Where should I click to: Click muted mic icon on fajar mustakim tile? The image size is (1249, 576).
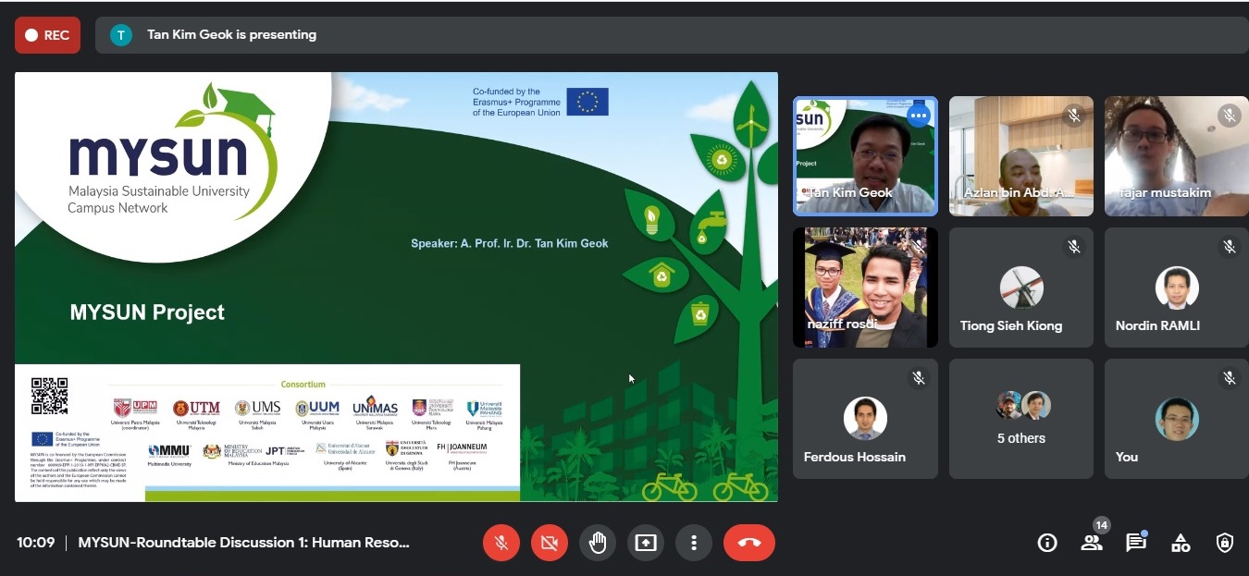(x=1230, y=116)
